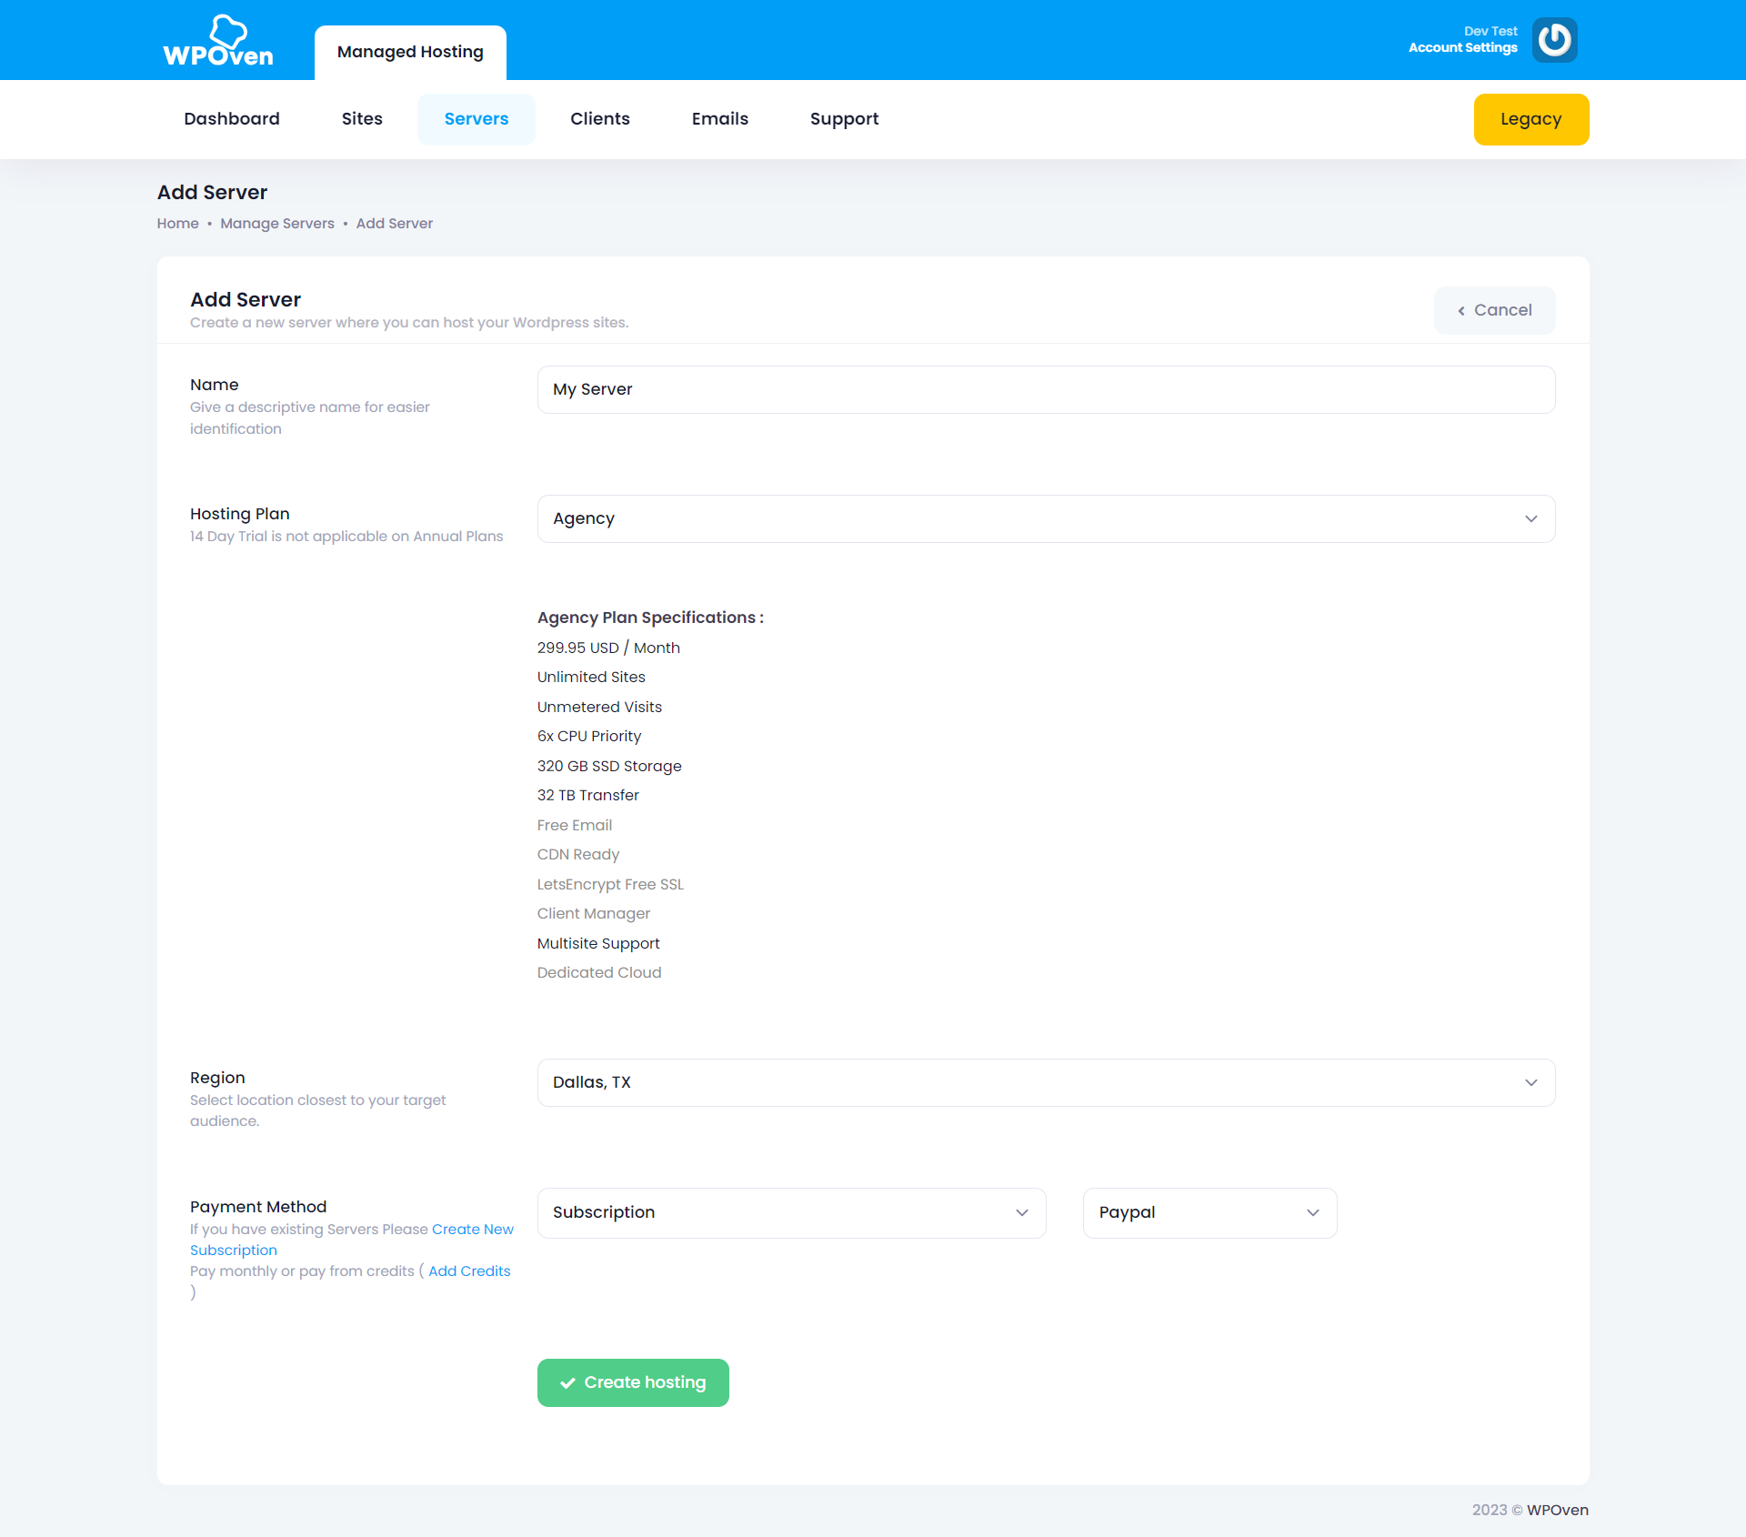The width and height of the screenshot is (1746, 1537).
Task: Select Paypal payment method dropdown
Action: [x=1207, y=1211]
